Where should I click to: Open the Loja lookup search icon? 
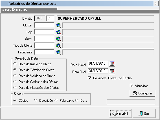pyautogui.click(x=58, y=32)
